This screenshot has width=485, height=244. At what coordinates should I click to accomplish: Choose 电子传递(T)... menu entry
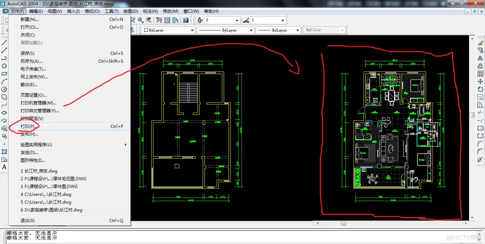tap(70, 69)
